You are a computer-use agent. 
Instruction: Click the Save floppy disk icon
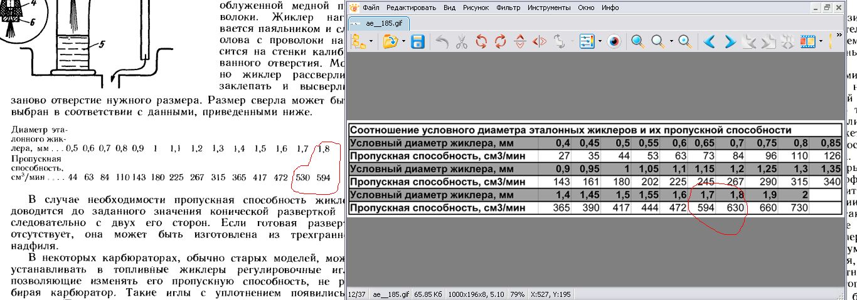[418, 42]
